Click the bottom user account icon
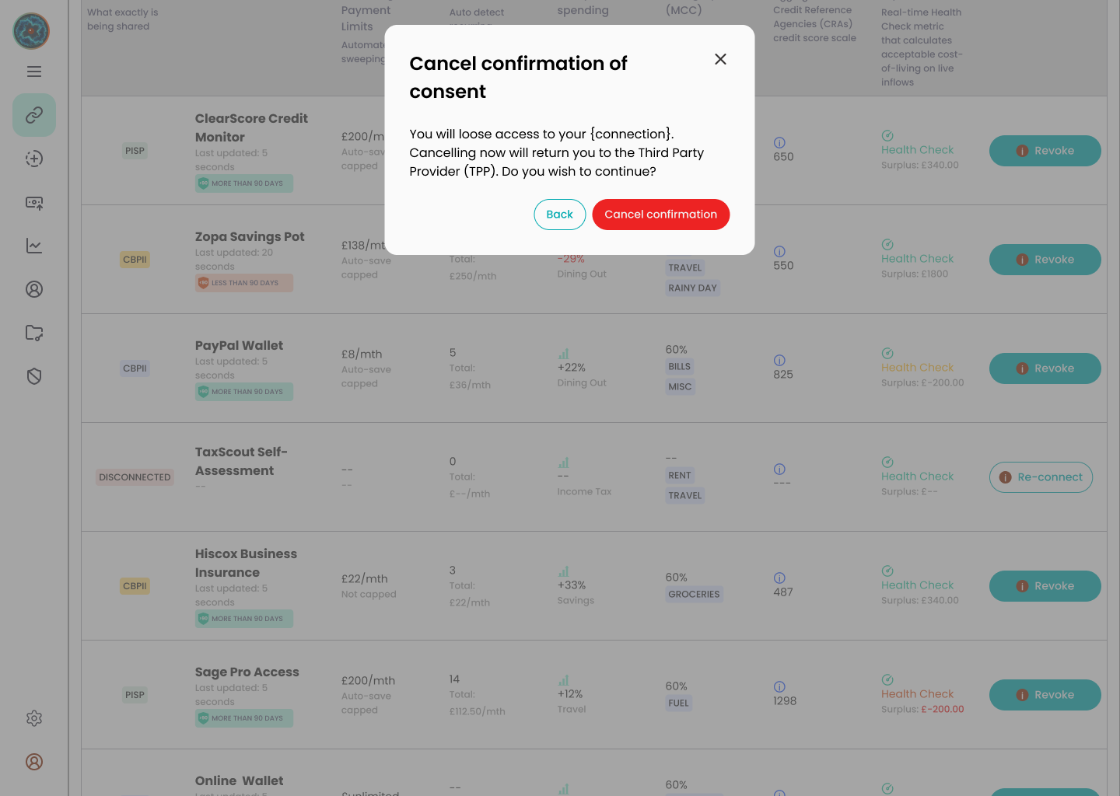 (x=34, y=762)
